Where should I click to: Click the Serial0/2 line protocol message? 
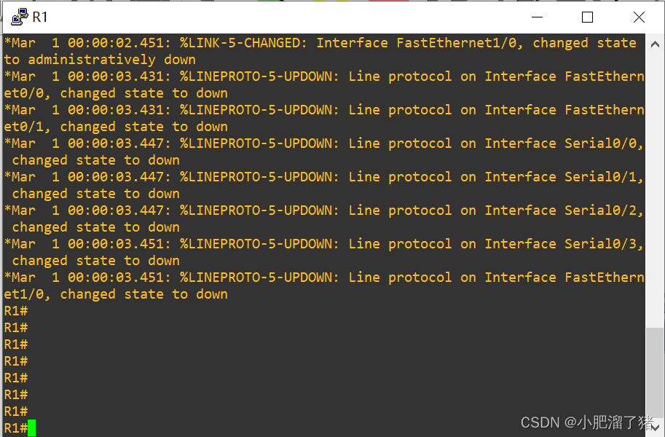coord(324,219)
